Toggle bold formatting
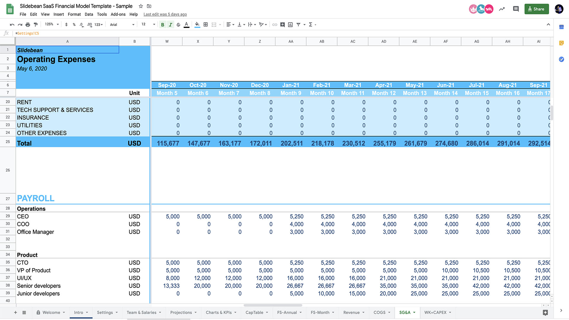The height and width of the screenshot is (320, 569). pyautogui.click(x=163, y=25)
